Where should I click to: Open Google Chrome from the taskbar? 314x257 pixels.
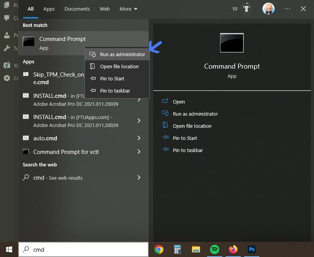[x=159, y=249]
